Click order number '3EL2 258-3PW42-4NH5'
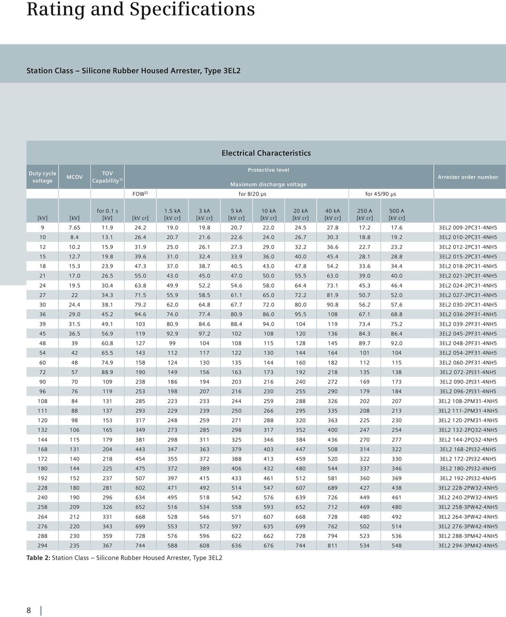 pyautogui.click(x=468, y=507)
